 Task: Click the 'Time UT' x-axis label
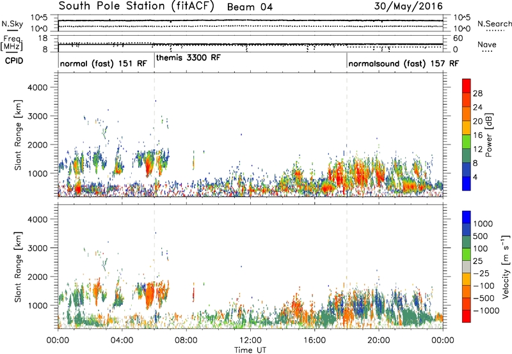click(x=250, y=350)
